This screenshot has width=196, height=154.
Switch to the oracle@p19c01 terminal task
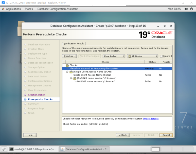coord(33,149)
